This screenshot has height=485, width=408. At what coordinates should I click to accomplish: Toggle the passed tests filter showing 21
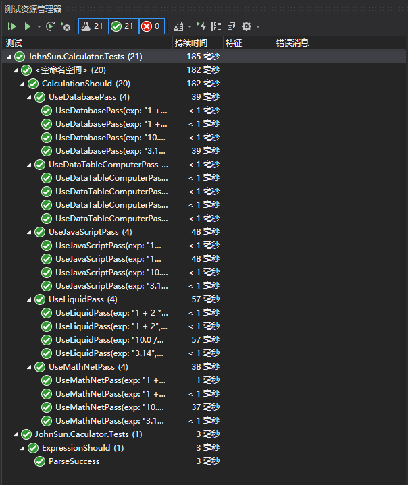[124, 26]
